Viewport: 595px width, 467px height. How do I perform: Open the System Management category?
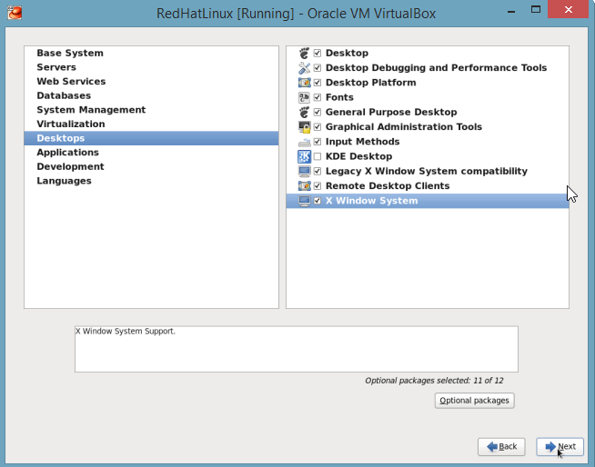point(151,110)
